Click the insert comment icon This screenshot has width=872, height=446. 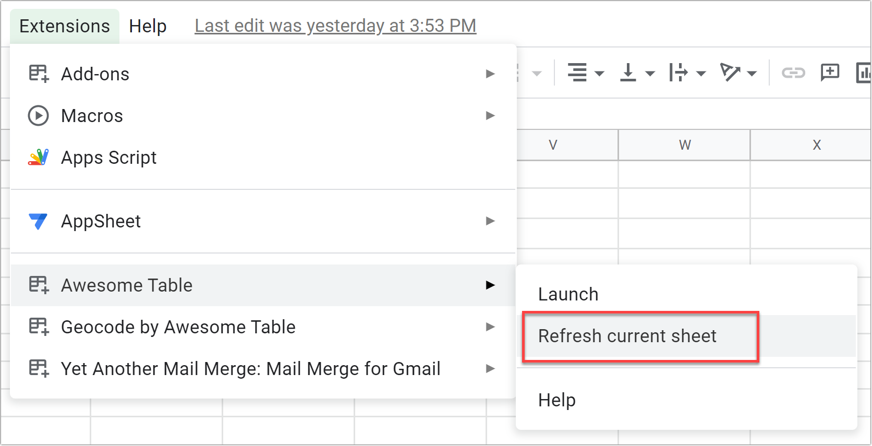tap(830, 73)
